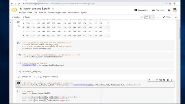Click the RAM Disco usage indicator

149,17
